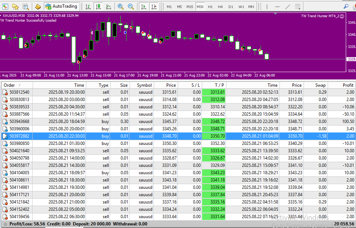The image size is (356, 228).
Task: Select the M1 timeframe
Action: pos(169,7)
